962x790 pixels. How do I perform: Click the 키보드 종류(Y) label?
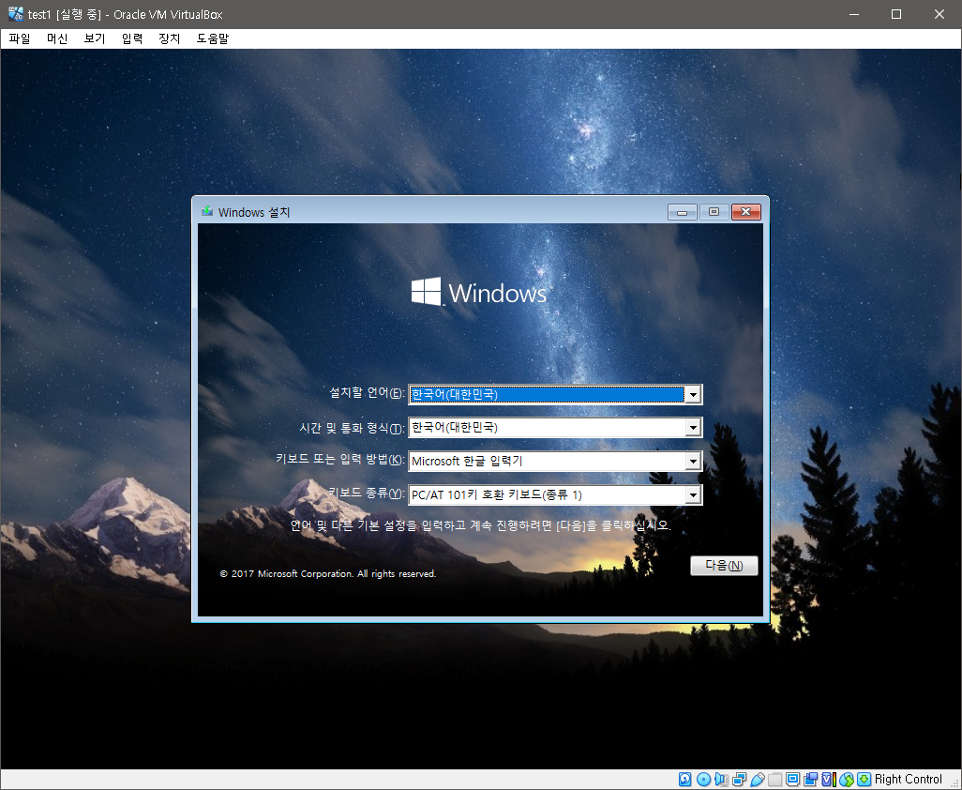tap(367, 493)
